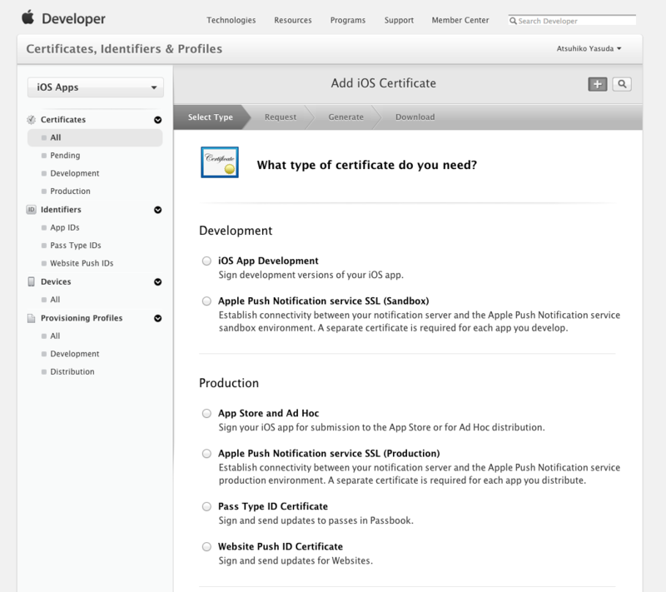Click the Developer home link
The image size is (666, 592).
pos(73,18)
